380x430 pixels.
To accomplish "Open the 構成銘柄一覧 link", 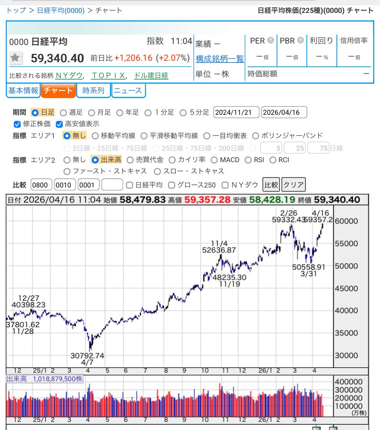I will point(220,59).
